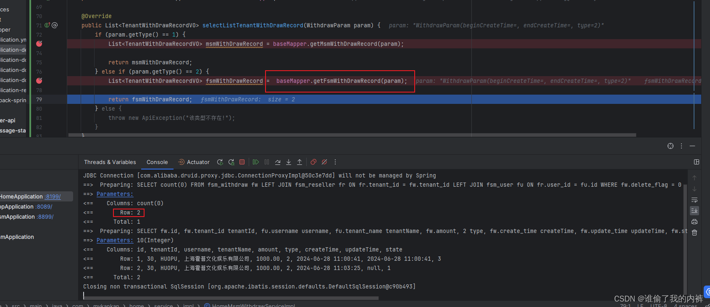The image size is (710, 307).
Task: Pause the program execution
Action: pos(267,162)
